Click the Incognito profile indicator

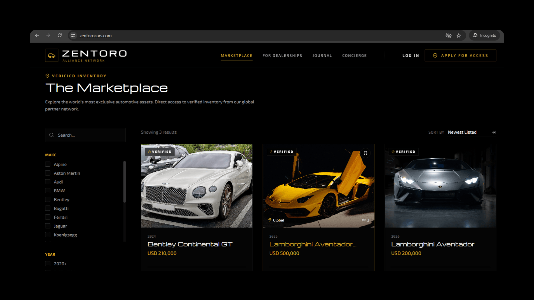[x=485, y=35]
